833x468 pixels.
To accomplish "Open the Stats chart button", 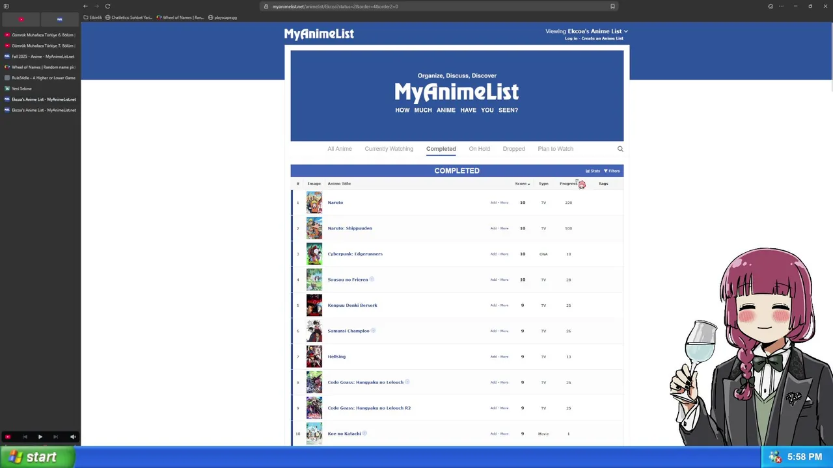I will [x=593, y=171].
